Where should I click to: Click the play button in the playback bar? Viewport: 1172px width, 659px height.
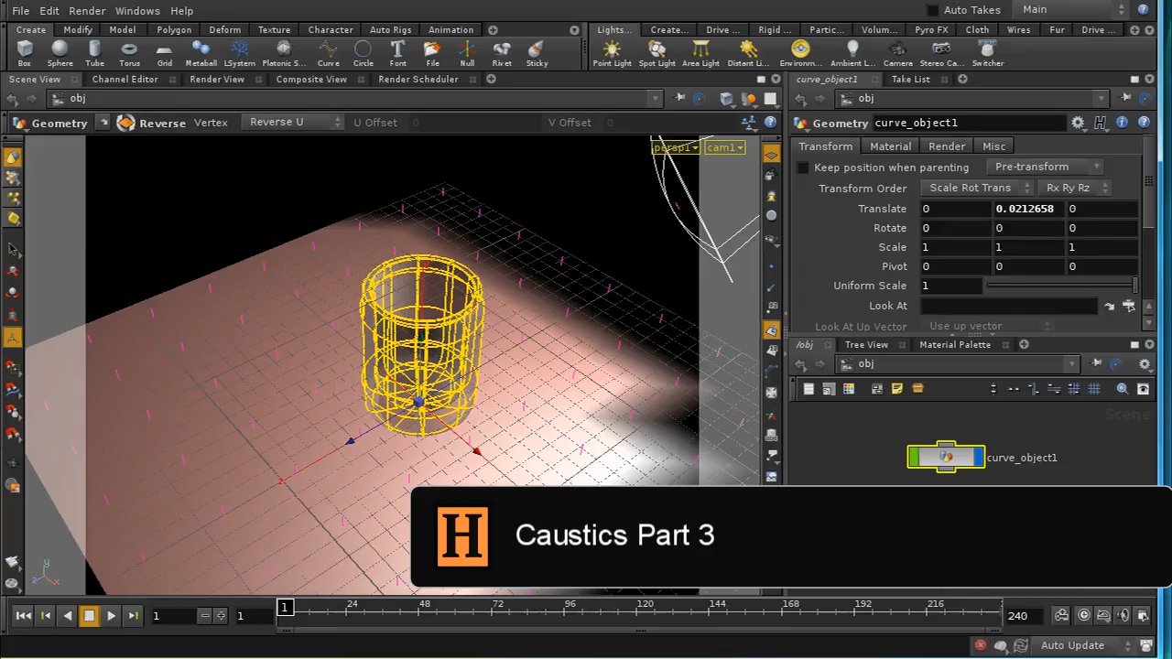[x=111, y=615]
